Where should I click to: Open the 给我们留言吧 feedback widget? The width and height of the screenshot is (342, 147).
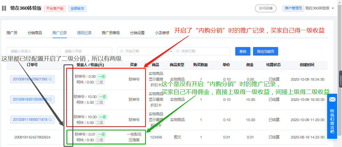pyautogui.click(x=332, y=116)
